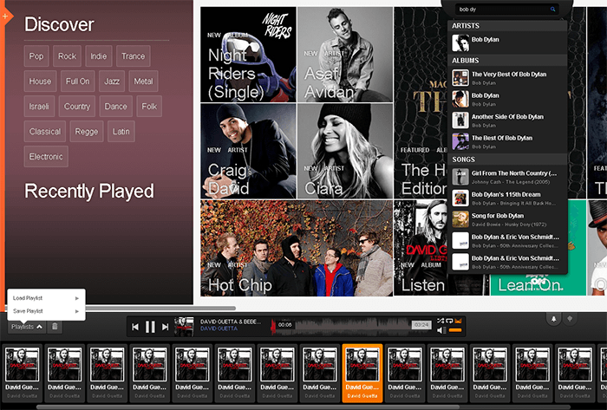Collapse the Playlists dropdown

26,327
